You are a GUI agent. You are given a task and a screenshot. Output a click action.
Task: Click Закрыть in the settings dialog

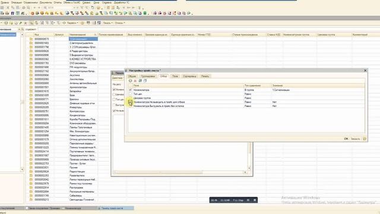[x=356, y=139]
